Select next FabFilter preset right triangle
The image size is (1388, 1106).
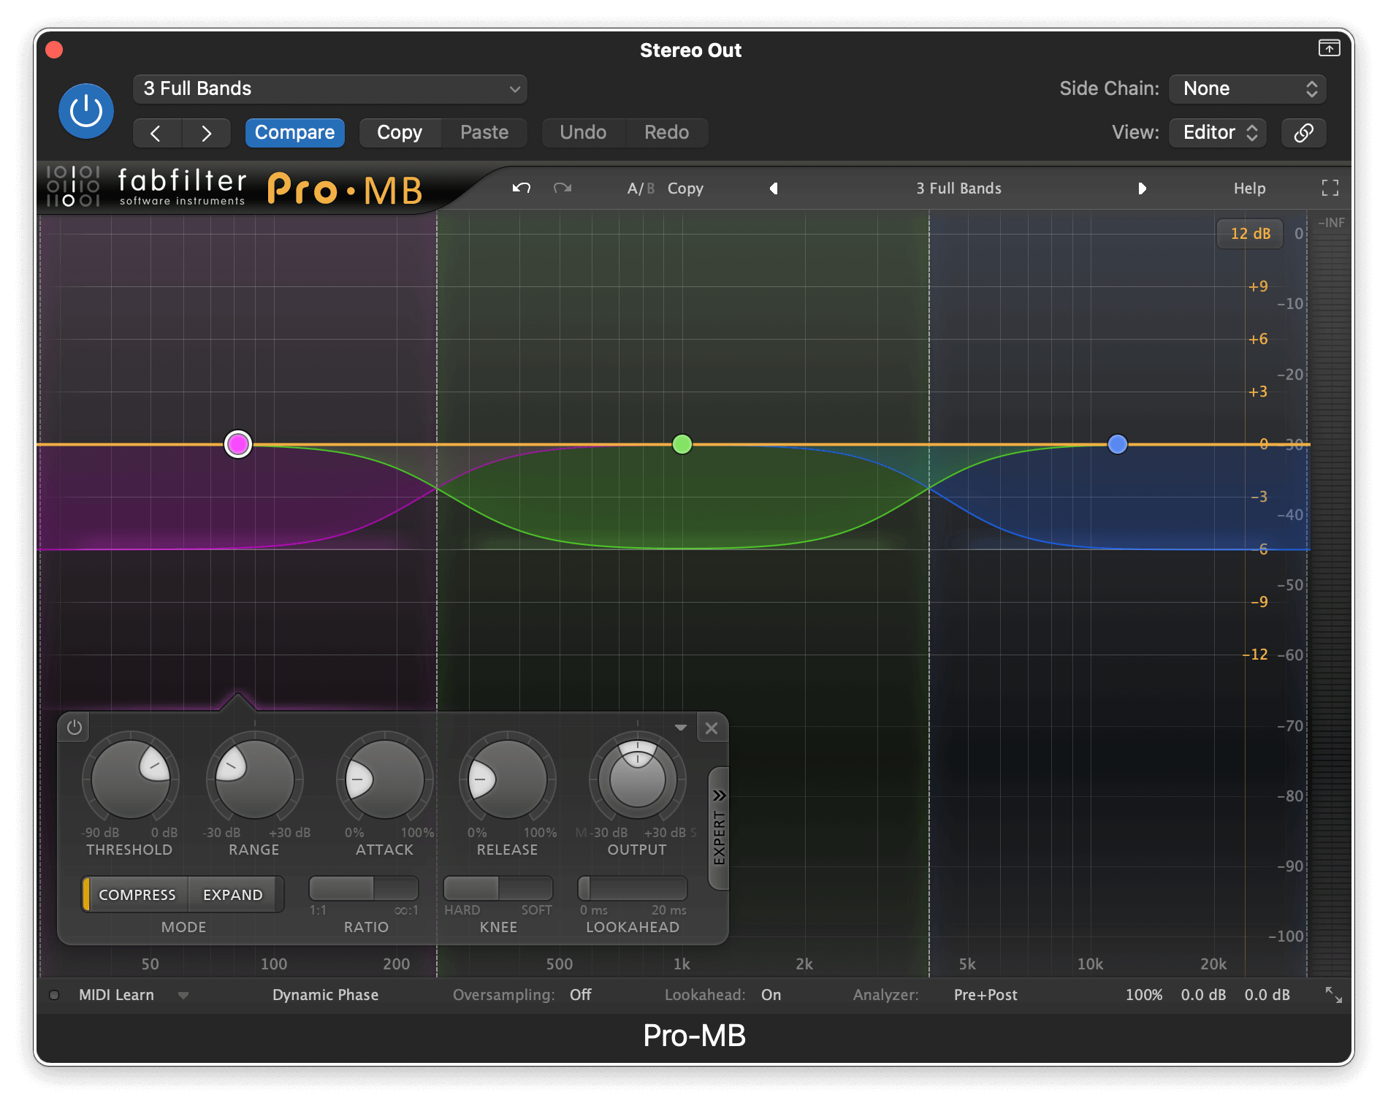point(1142,188)
